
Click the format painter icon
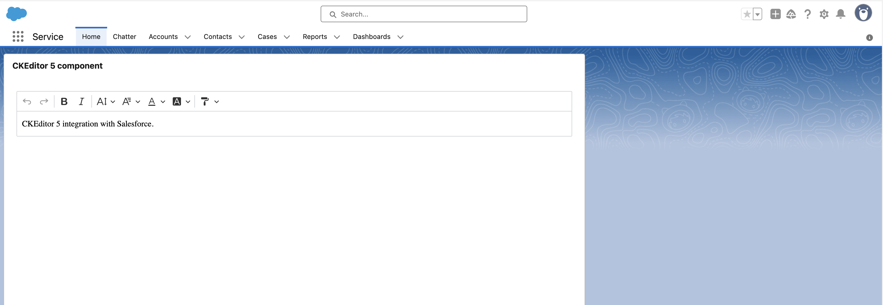(x=205, y=101)
